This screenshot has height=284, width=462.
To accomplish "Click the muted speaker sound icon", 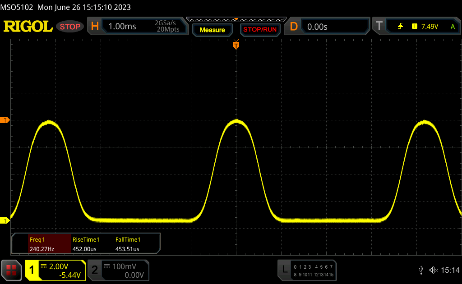I will tap(434, 270).
